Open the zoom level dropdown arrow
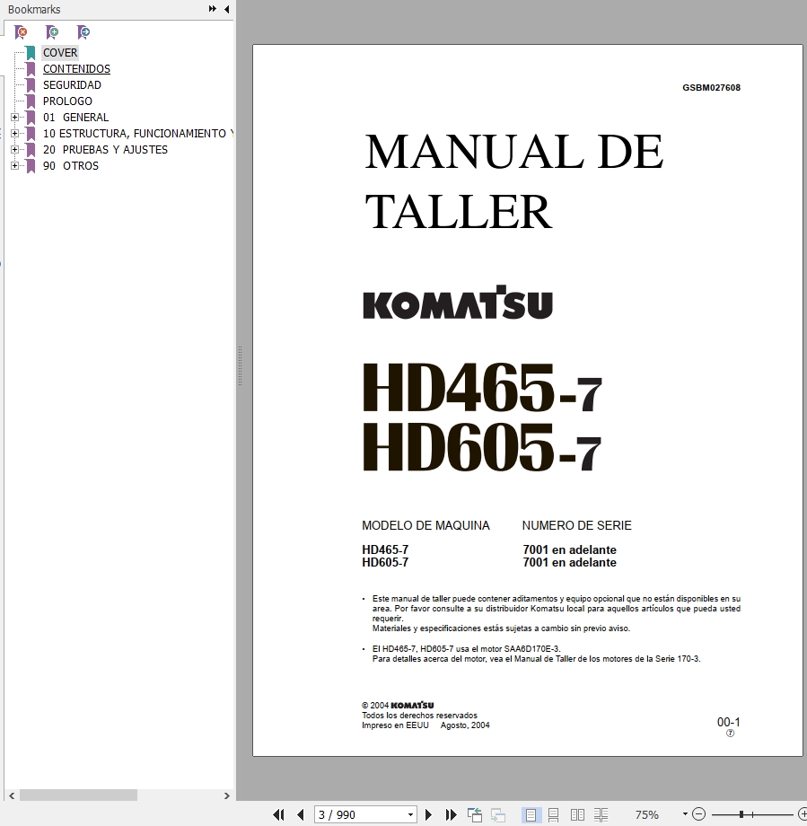The width and height of the screenshot is (807, 826). [685, 814]
